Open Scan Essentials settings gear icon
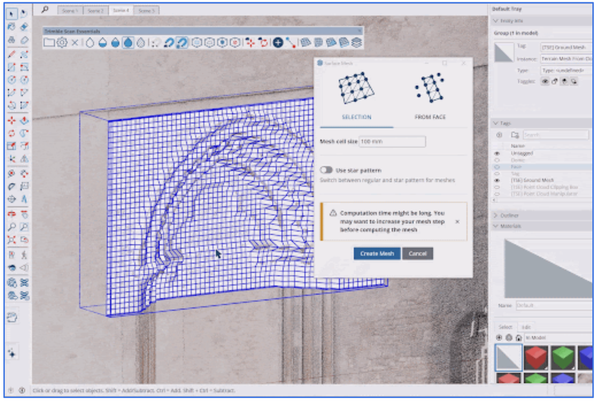 pos(62,42)
